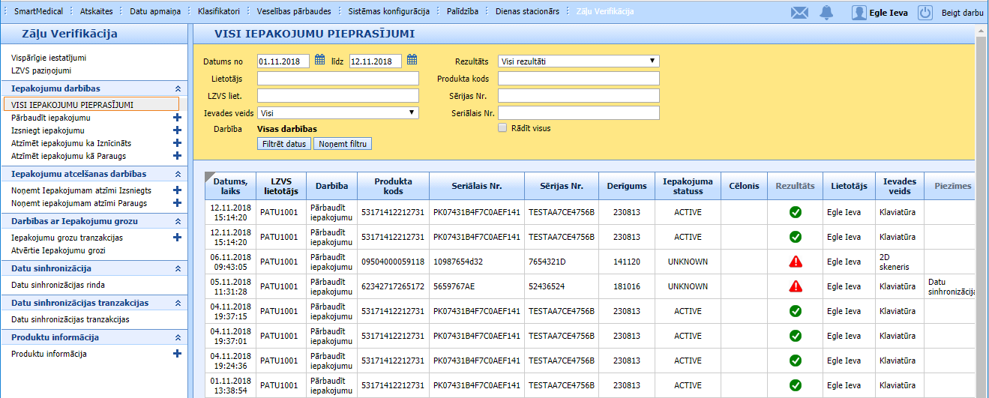Screen dimensions: 989x398
Task: Click plus icon beside Pārbaudīt iepakojumu
Action: click(x=178, y=118)
